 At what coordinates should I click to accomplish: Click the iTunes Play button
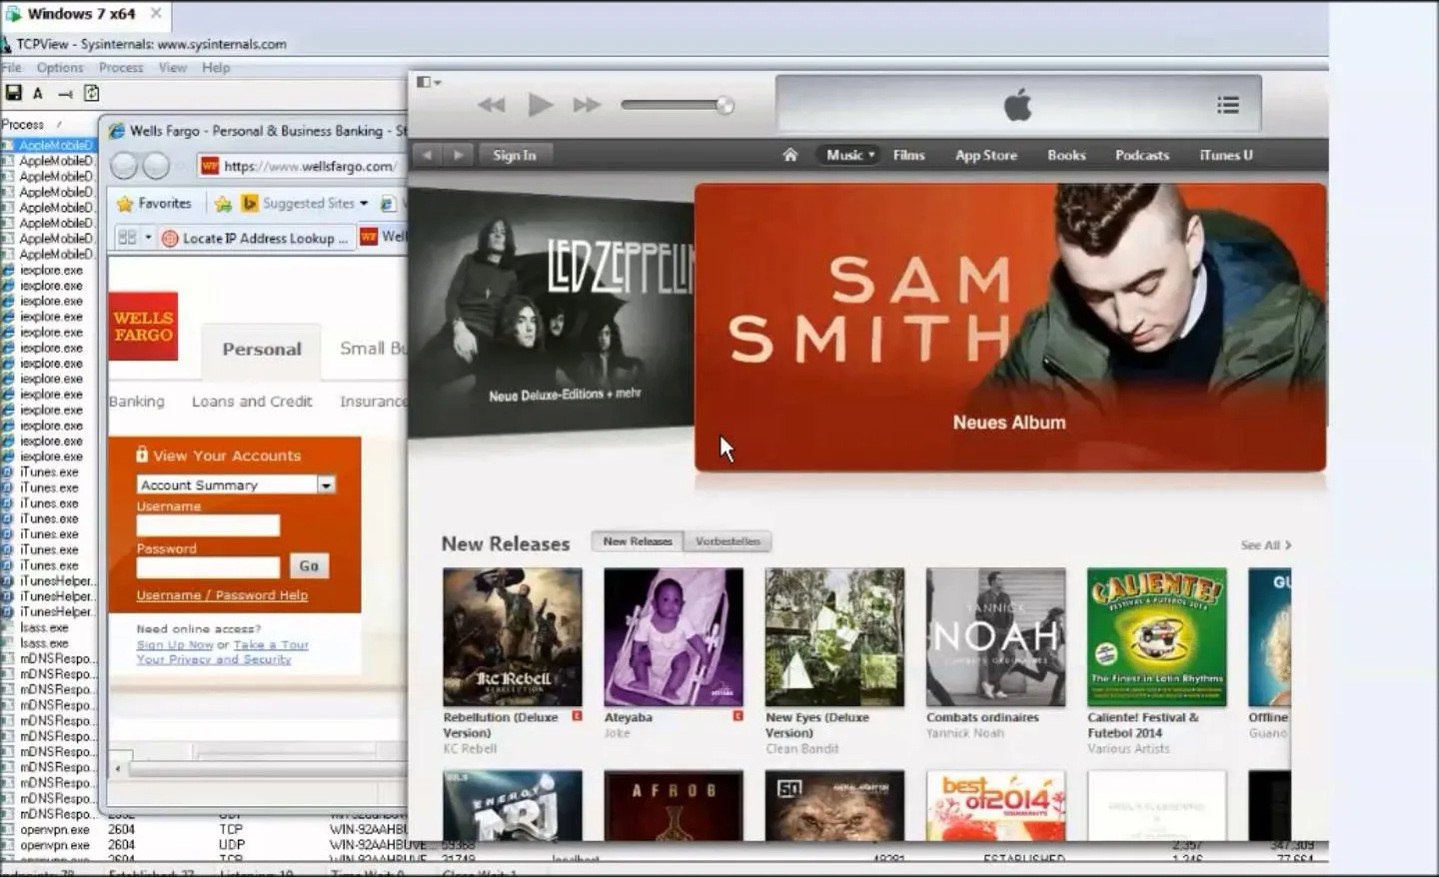540,104
